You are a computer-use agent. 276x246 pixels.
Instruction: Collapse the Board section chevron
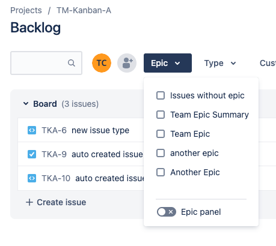click(x=26, y=104)
